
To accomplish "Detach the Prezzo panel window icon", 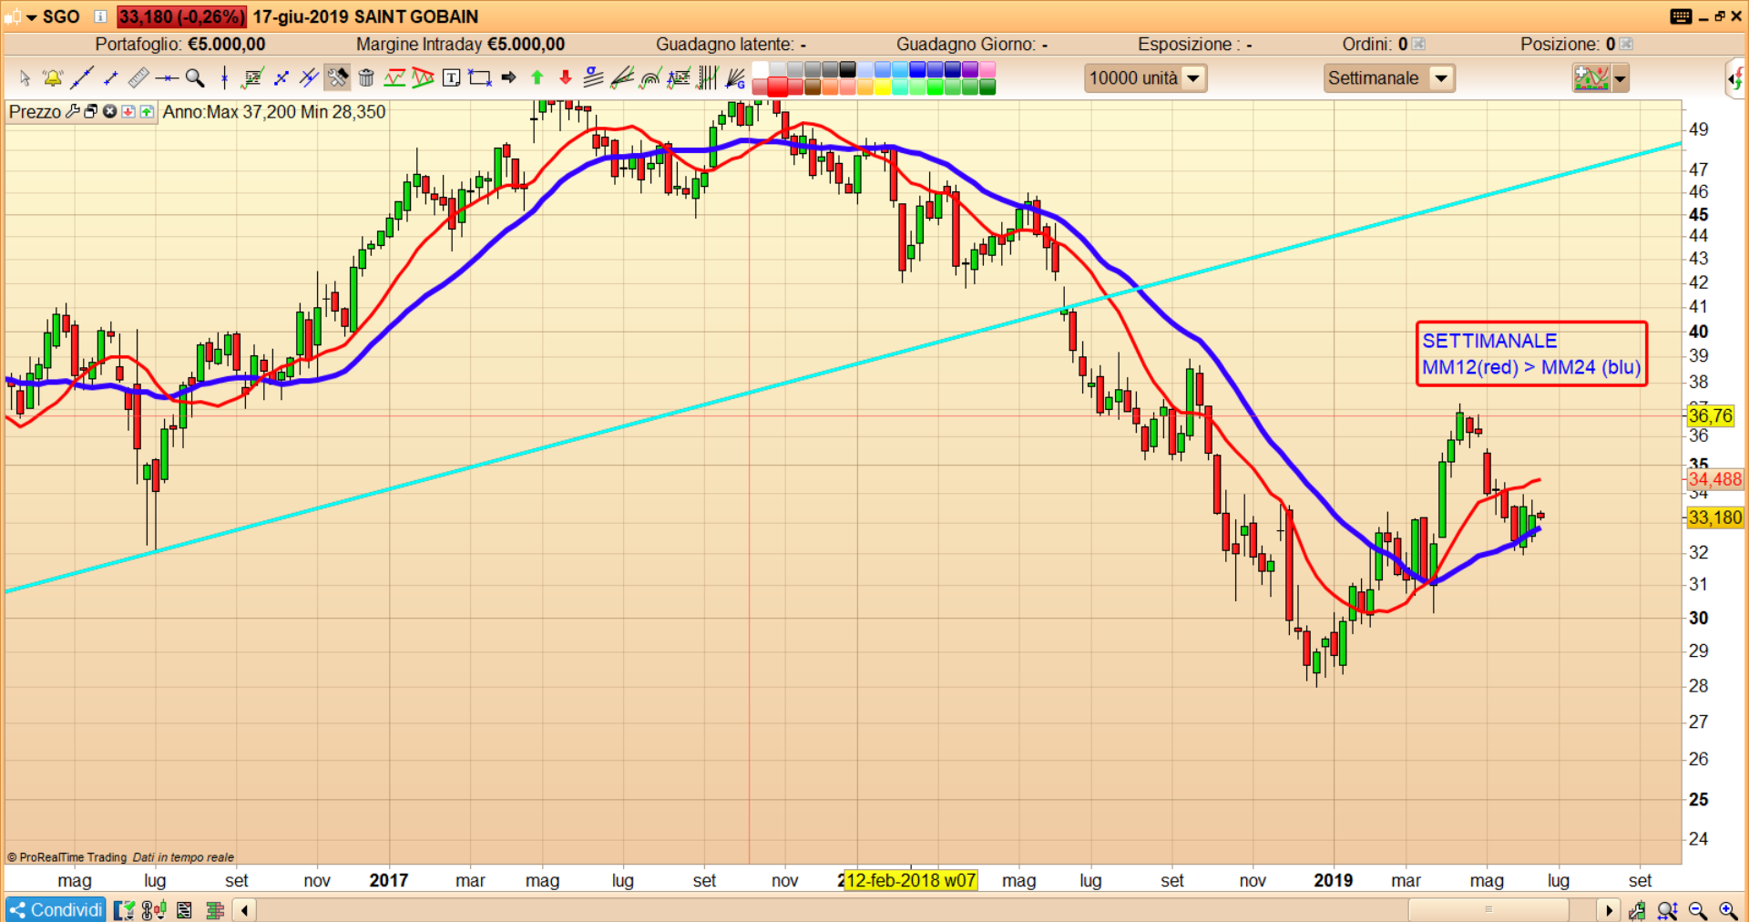I will [91, 111].
